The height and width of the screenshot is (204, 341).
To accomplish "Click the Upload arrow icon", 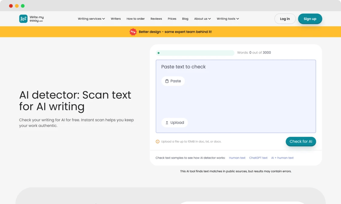I will click(167, 123).
